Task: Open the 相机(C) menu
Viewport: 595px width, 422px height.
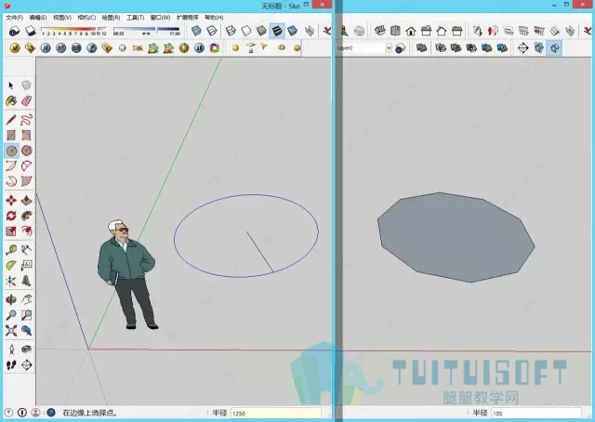Action: (86, 18)
